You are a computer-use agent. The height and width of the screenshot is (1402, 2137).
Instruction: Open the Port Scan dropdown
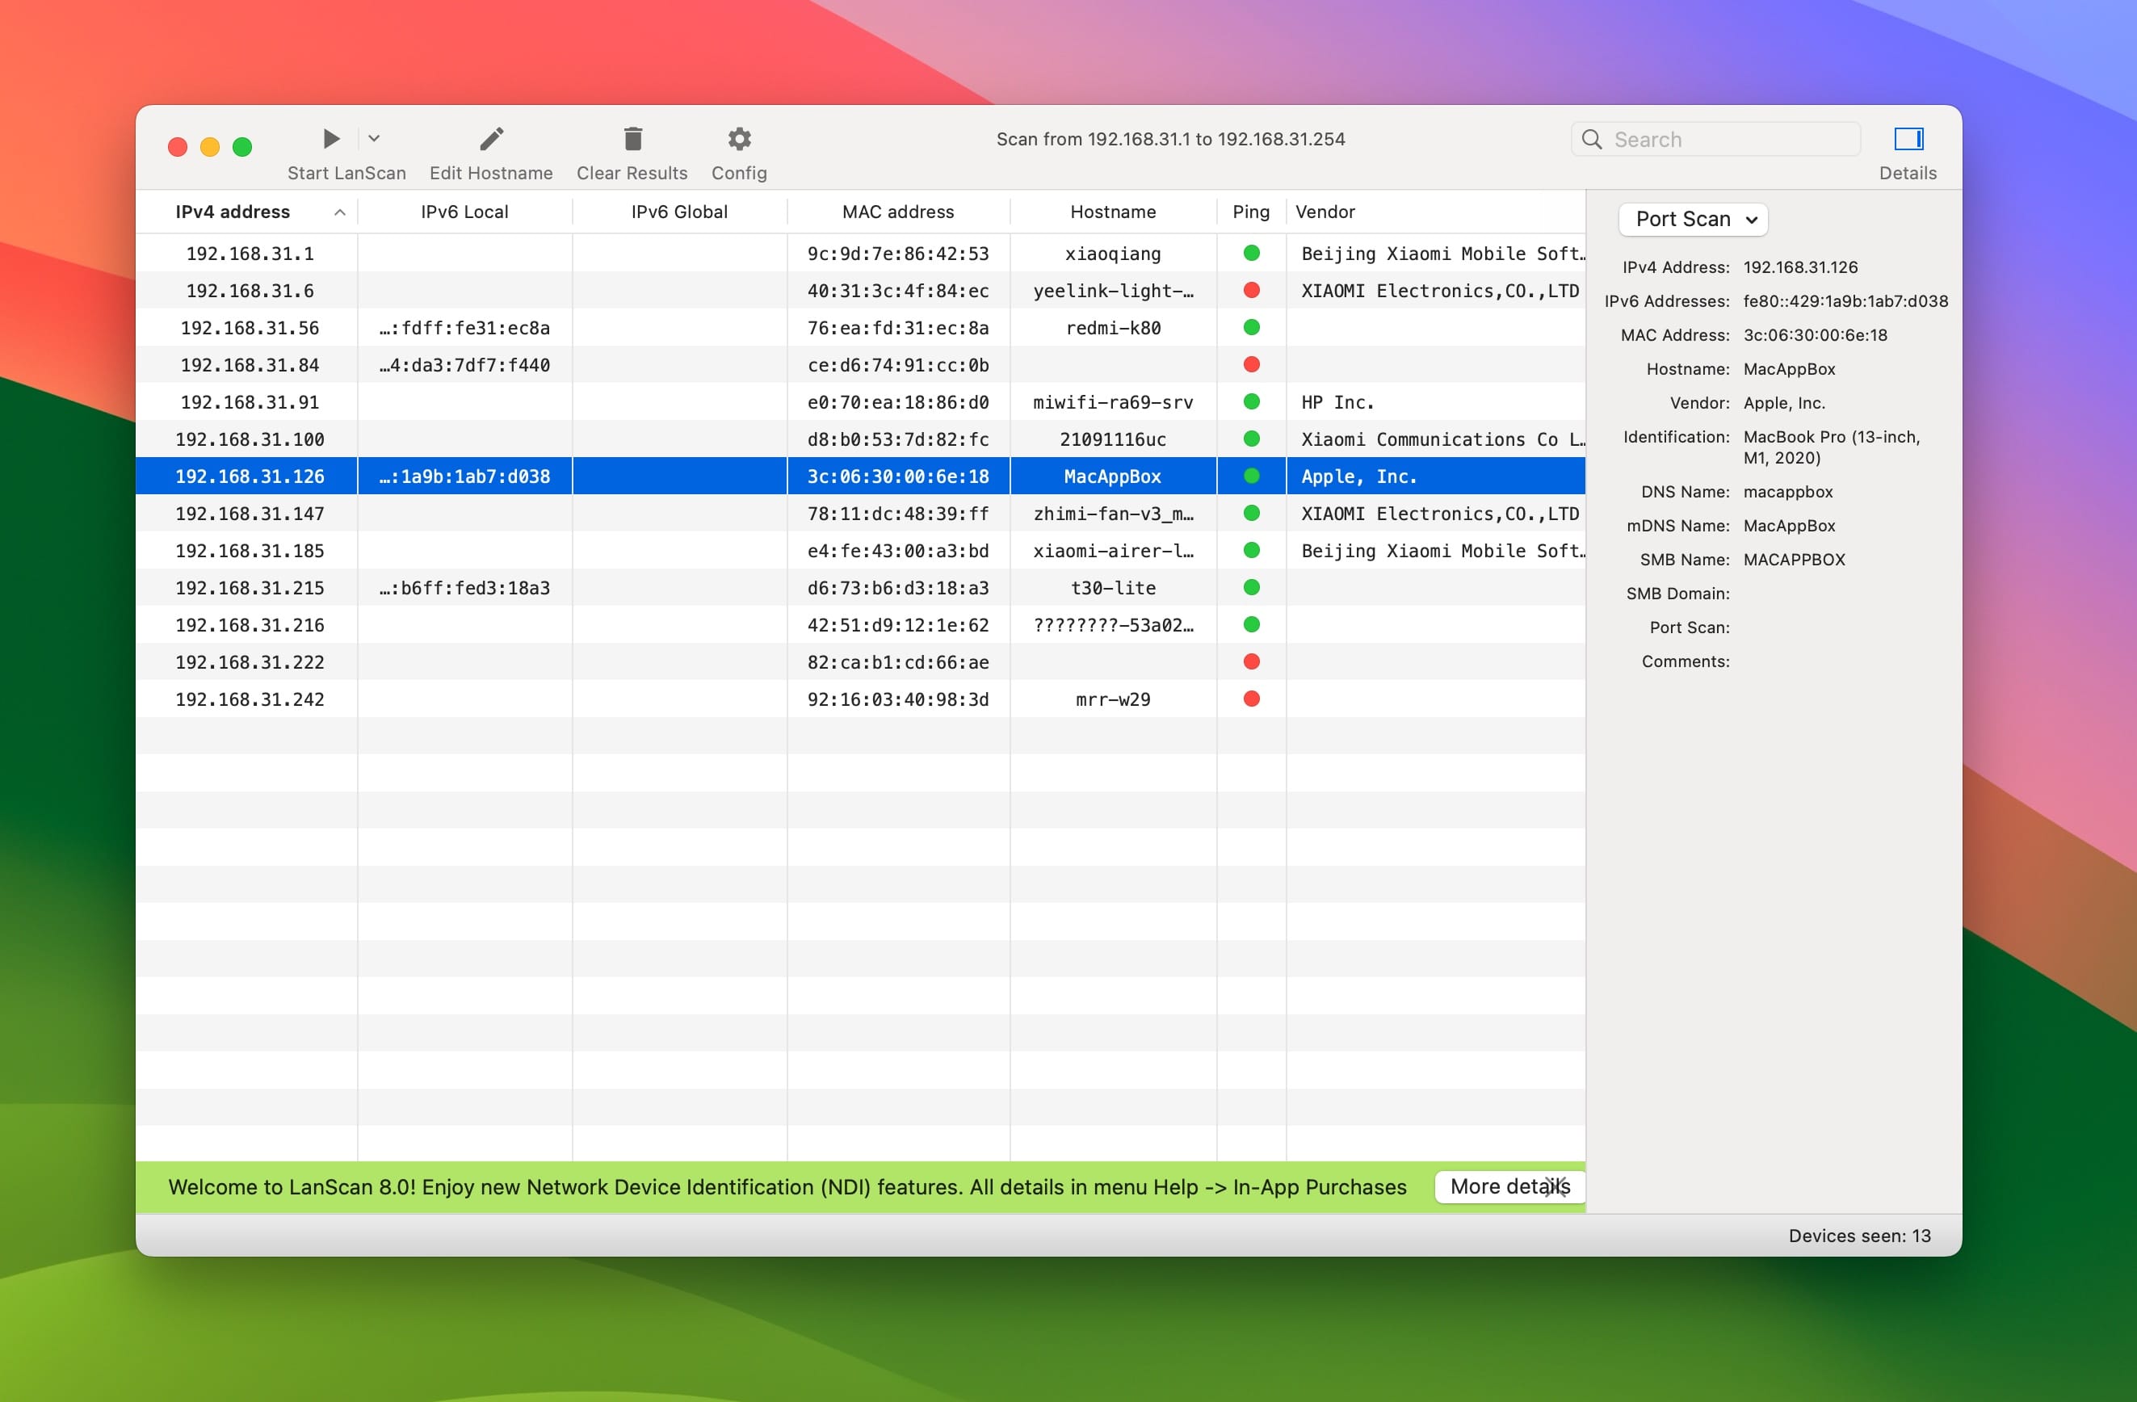click(x=1693, y=219)
